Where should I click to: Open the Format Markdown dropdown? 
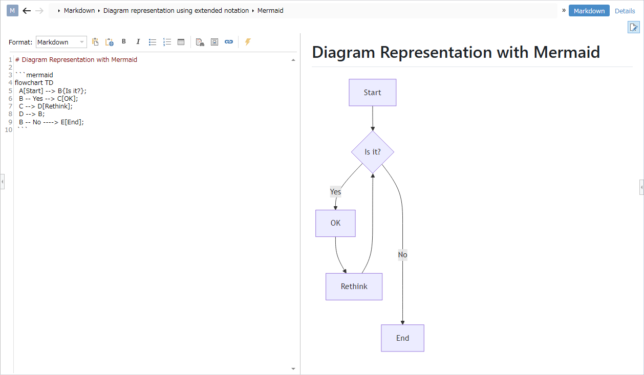point(61,42)
